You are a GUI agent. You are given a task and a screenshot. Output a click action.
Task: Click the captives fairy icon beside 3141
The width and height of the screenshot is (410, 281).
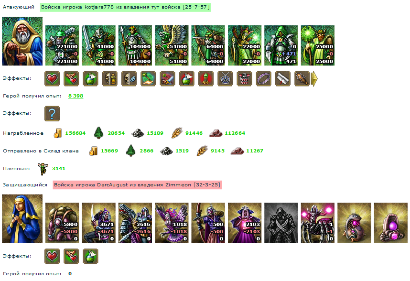(43, 169)
